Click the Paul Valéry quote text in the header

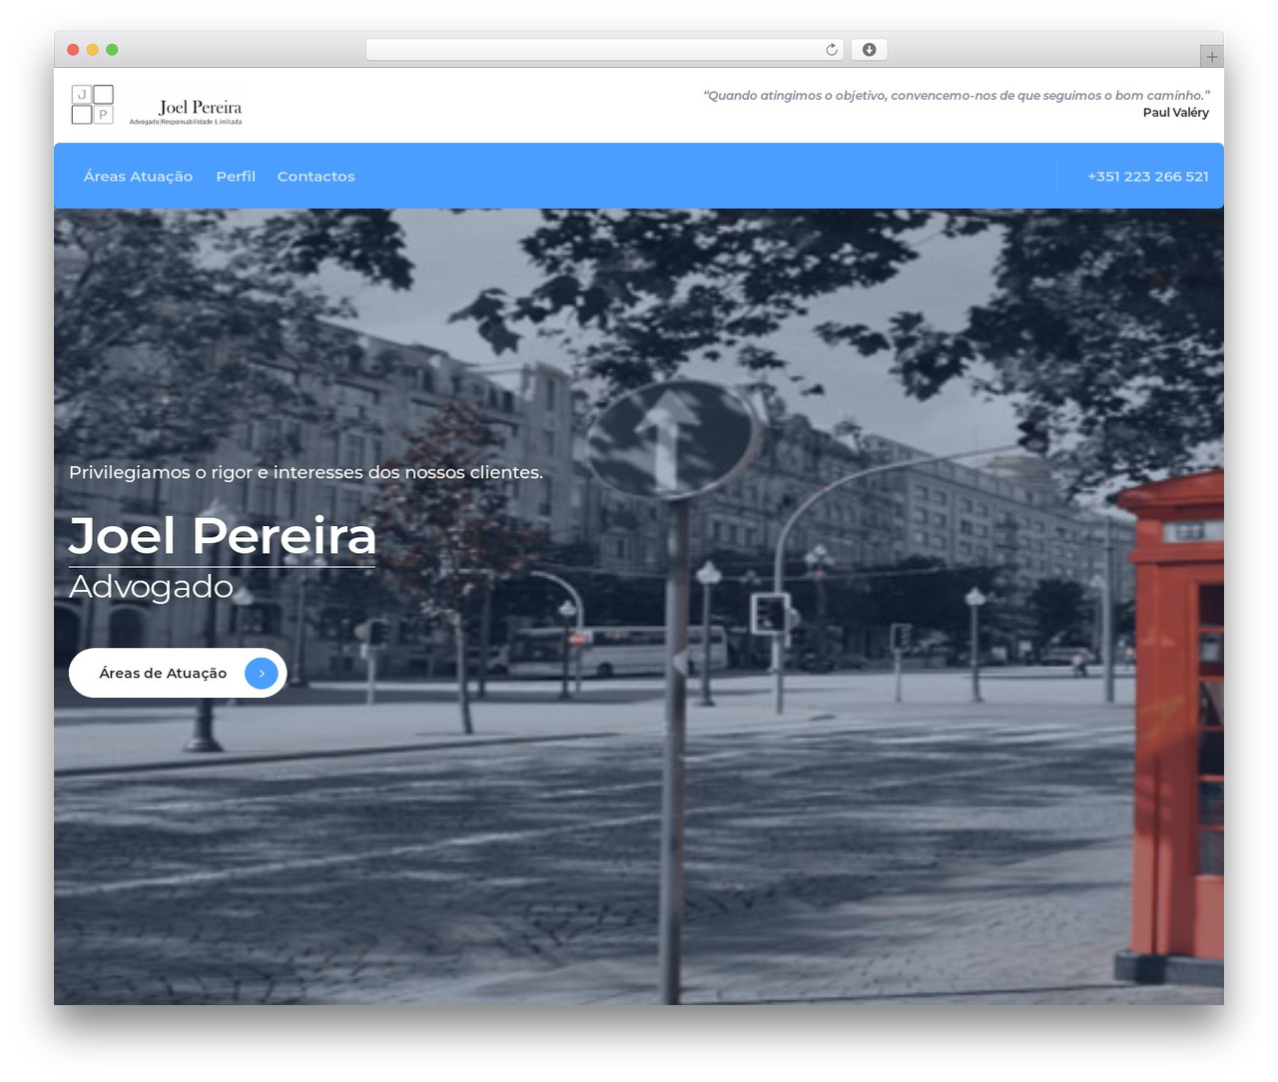coord(957,96)
